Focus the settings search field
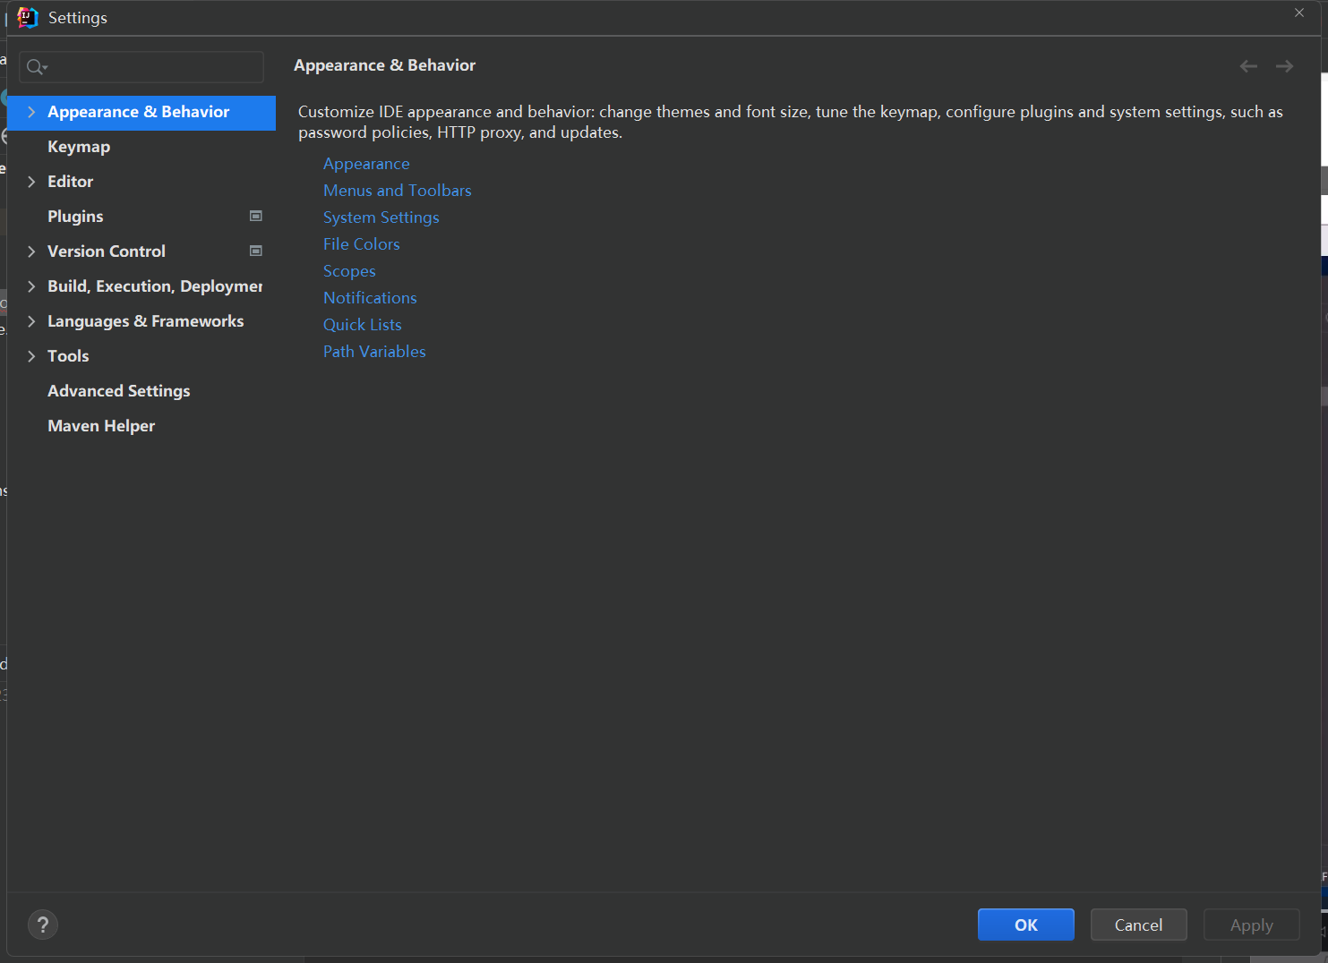The height and width of the screenshot is (963, 1328). (154, 67)
